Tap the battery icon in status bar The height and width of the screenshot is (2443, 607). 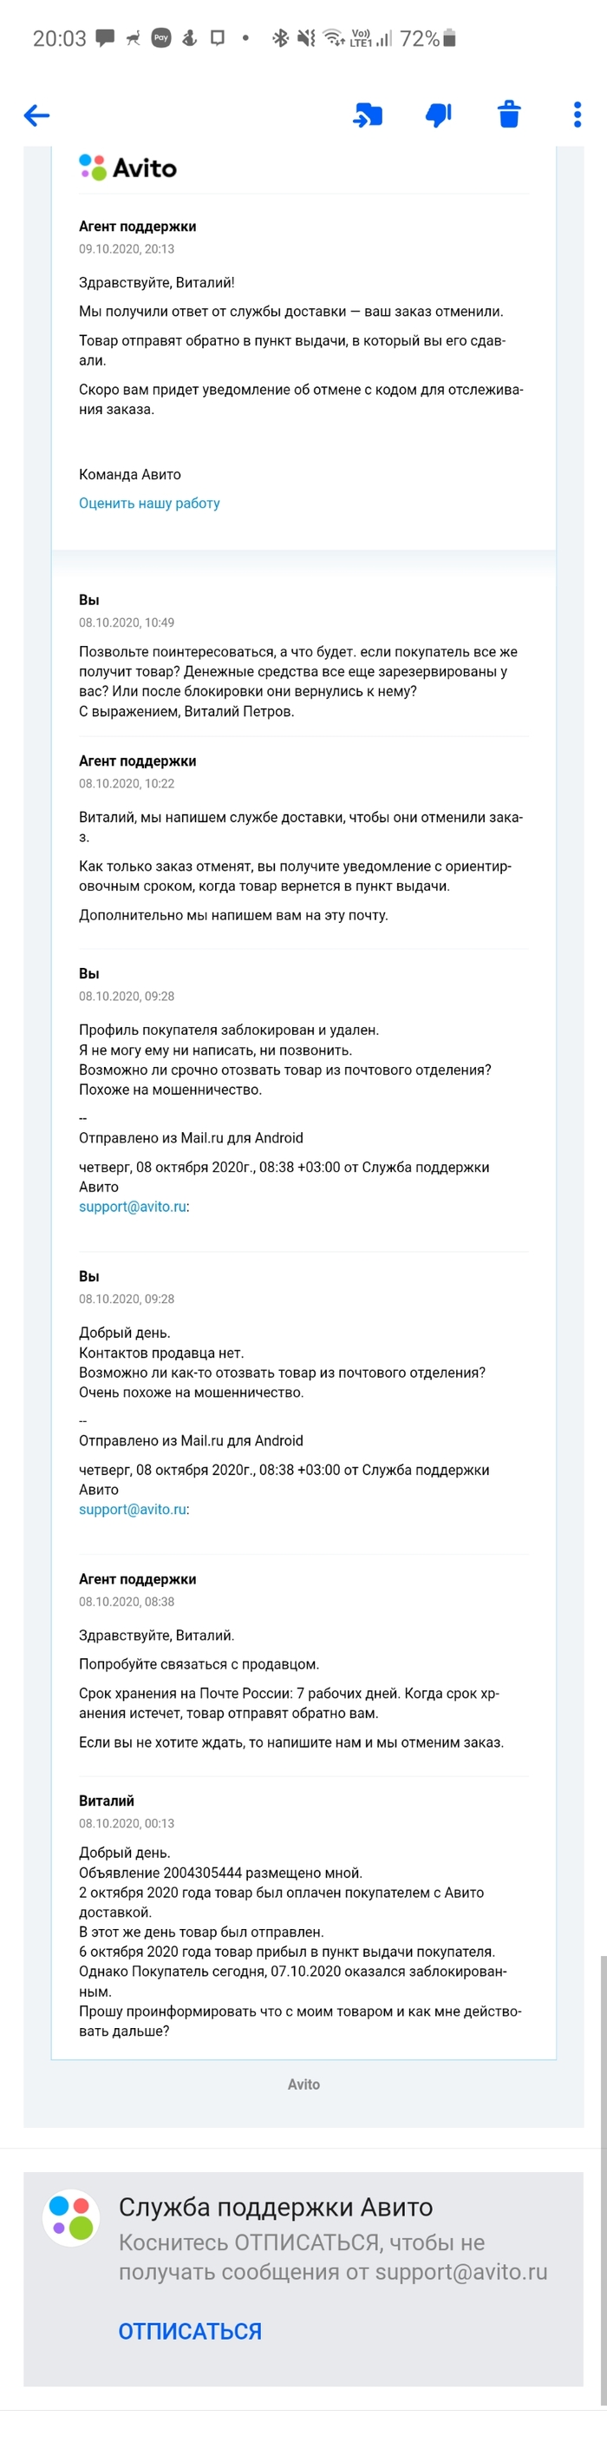pyautogui.click(x=450, y=38)
